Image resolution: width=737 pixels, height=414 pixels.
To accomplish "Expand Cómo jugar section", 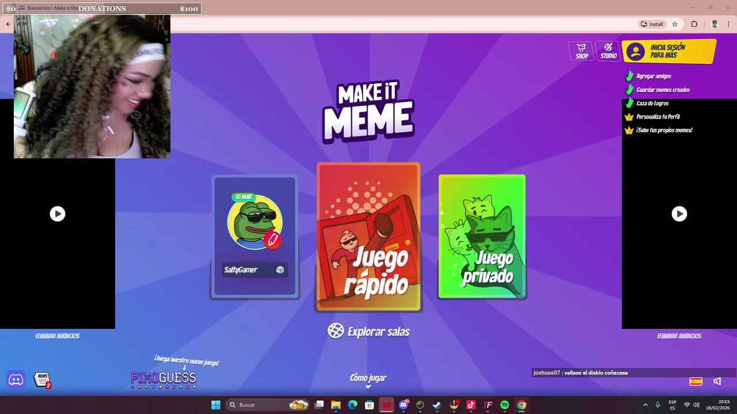I will tap(368, 380).
